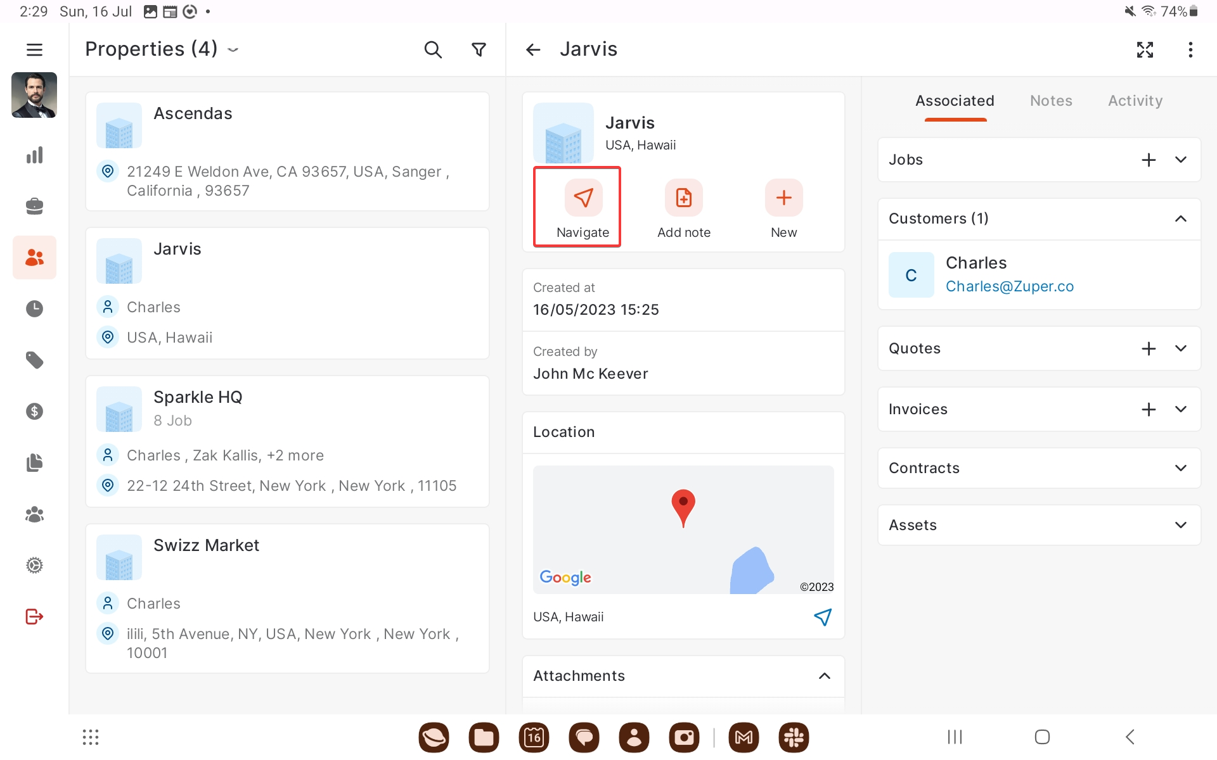Collapse the Customers (1) section
This screenshot has height=760, width=1217.
[1180, 218]
